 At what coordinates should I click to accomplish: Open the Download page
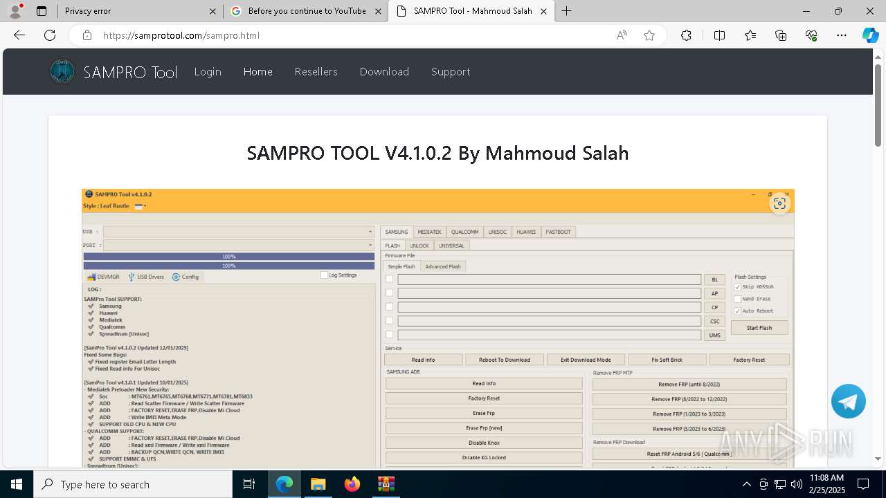(x=384, y=71)
